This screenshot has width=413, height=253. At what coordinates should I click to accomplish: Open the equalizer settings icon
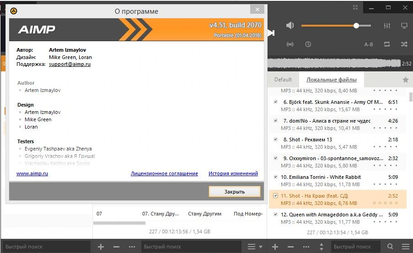coord(387,26)
